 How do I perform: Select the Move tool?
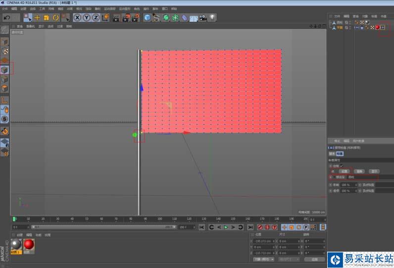coord(37,17)
